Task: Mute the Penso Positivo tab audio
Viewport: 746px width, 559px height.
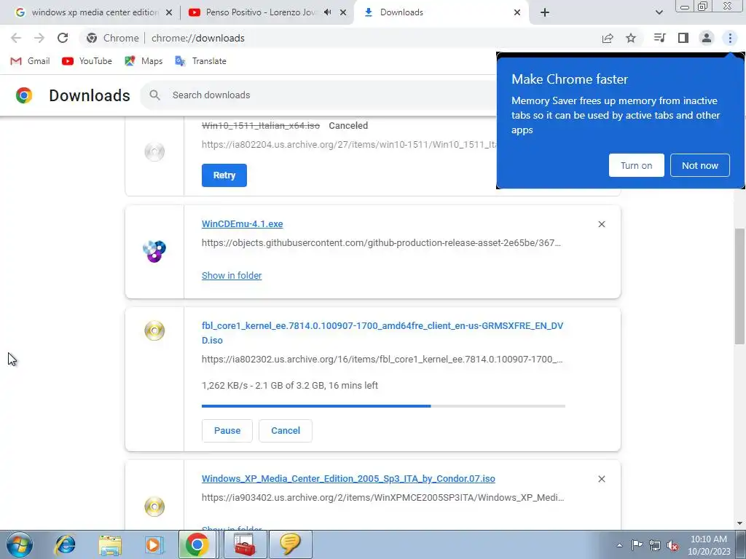Action: coord(327,12)
